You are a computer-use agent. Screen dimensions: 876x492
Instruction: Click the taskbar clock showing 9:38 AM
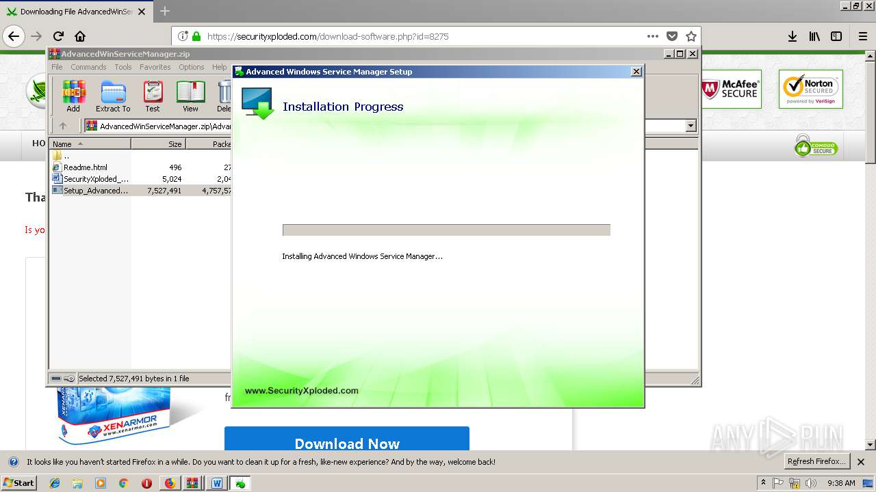tap(841, 483)
